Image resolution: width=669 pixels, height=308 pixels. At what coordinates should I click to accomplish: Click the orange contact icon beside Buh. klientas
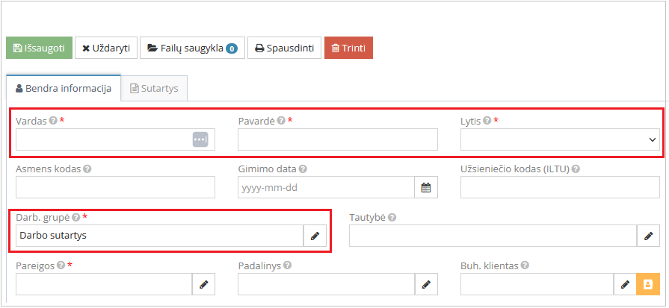(648, 284)
